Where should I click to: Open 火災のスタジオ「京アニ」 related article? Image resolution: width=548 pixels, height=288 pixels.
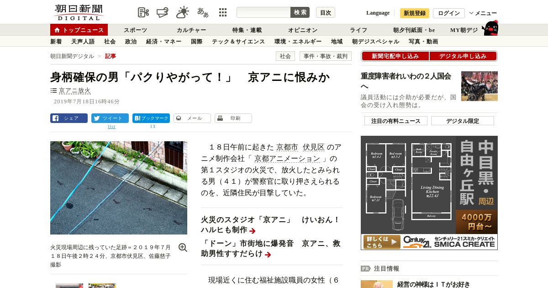pyautogui.click(x=270, y=225)
